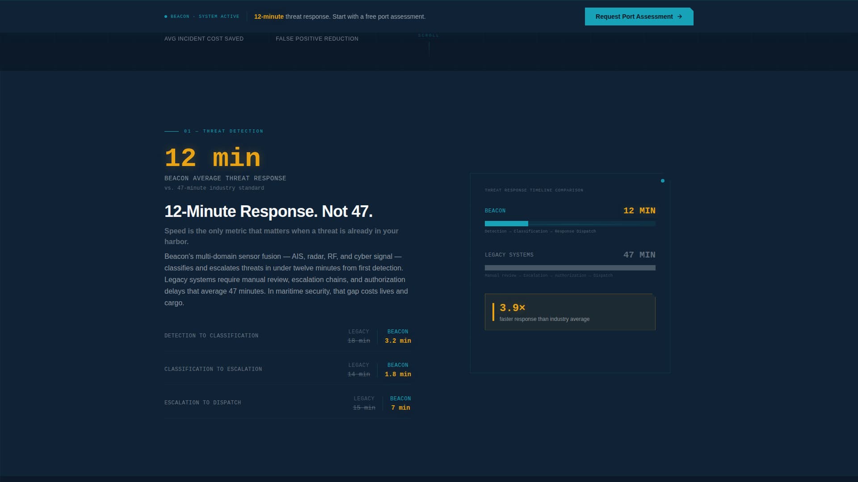
Task: Click the large 12 min headline stat
Action: (x=212, y=158)
